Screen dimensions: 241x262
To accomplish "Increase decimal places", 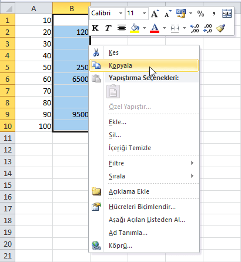I will pyautogui.click(x=195, y=28).
